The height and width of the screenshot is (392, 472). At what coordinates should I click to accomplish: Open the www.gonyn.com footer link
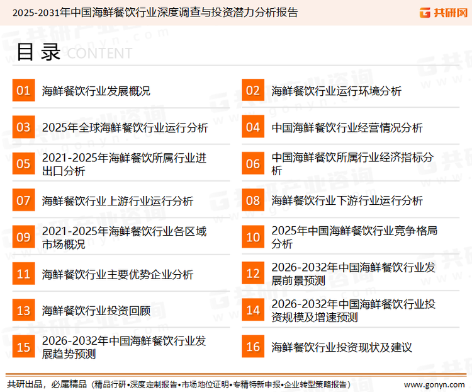tap(434, 385)
